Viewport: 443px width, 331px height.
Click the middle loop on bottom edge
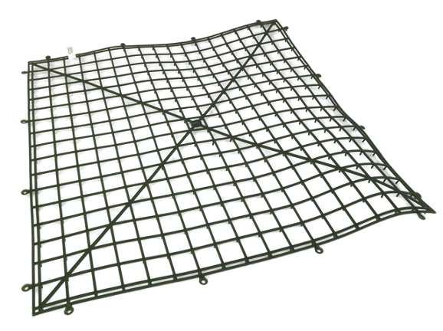pyautogui.click(x=202, y=280)
